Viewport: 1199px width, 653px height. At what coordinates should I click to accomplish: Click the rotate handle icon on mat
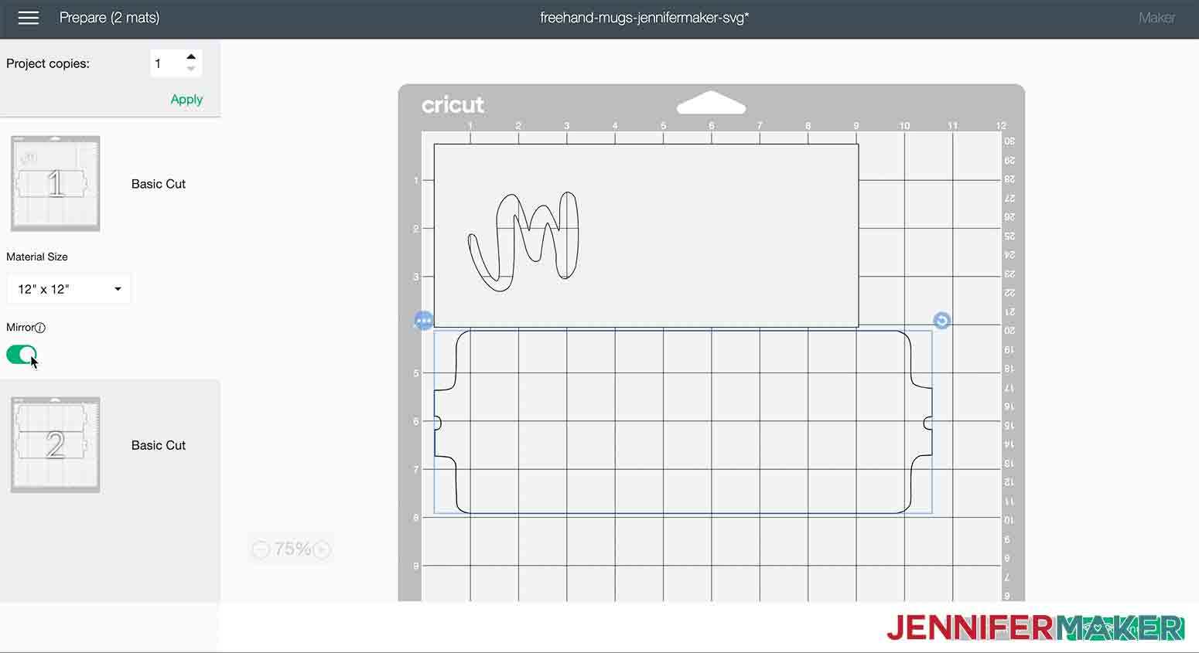[x=941, y=321]
